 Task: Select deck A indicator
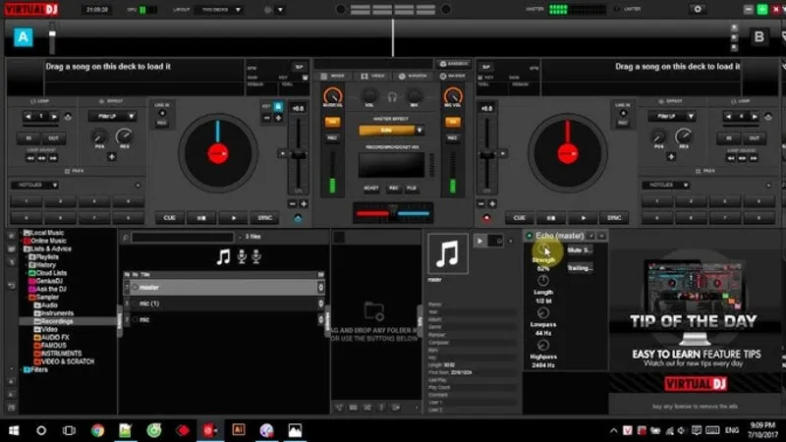point(23,37)
